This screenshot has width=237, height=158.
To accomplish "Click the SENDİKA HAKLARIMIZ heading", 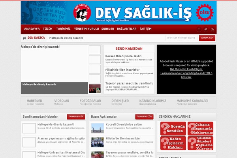I will [x=175, y=117].
